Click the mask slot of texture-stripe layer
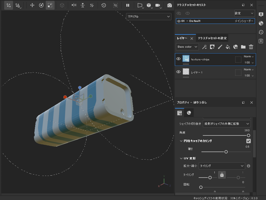This screenshot has width=266, height=200. (x=238, y=60)
